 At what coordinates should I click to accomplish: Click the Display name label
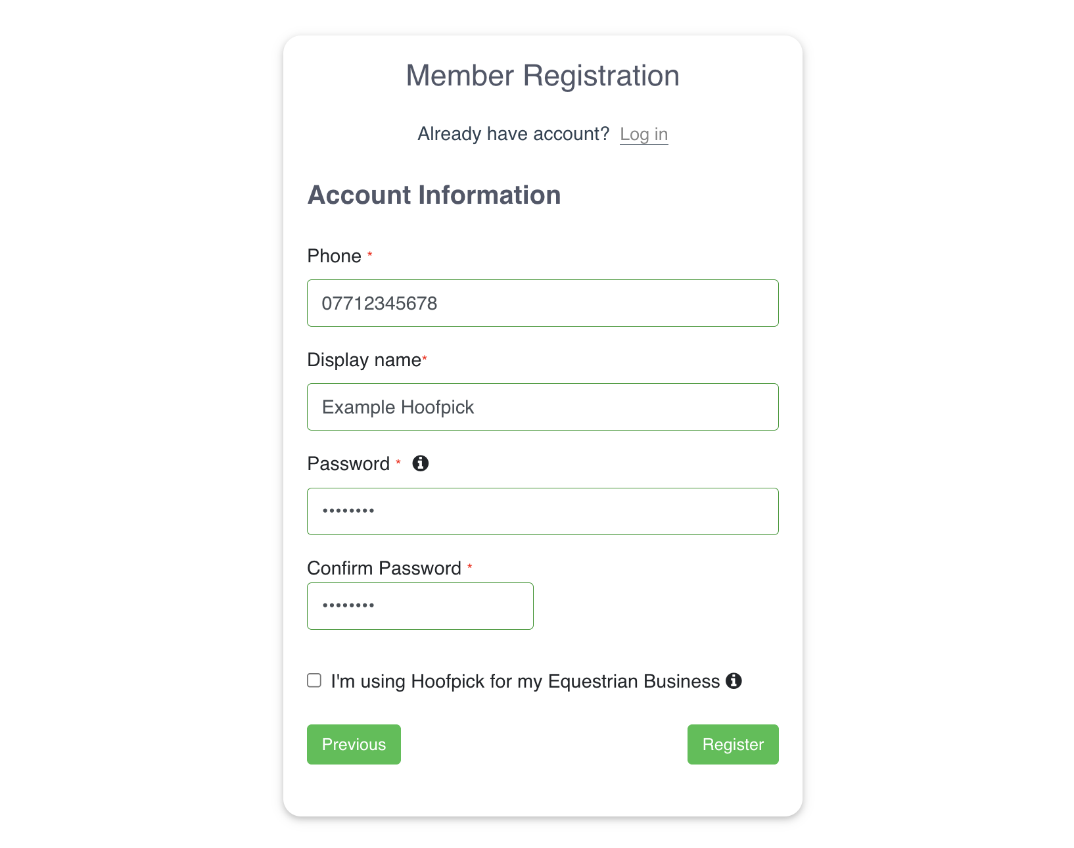pyautogui.click(x=364, y=360)
